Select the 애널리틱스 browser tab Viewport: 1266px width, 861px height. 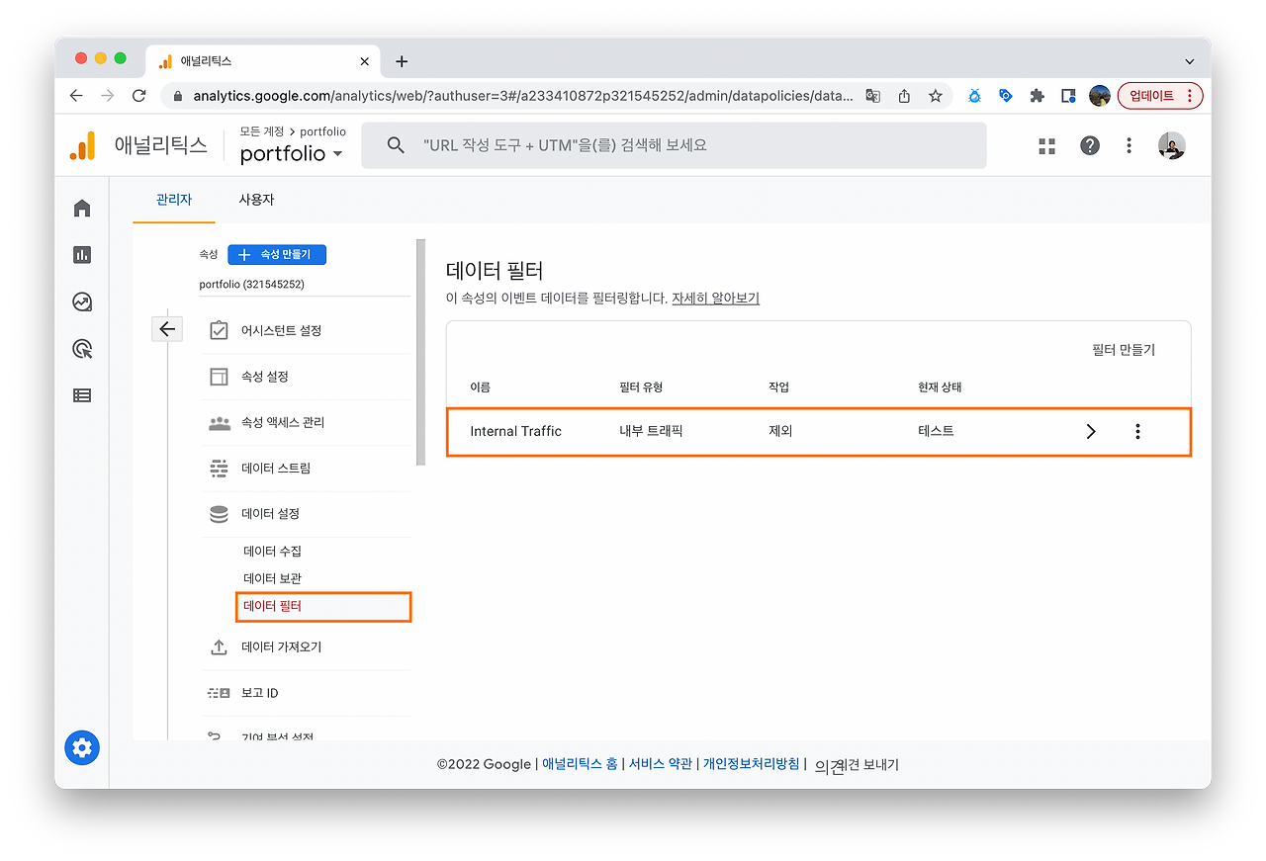click(x=262, y=61)
